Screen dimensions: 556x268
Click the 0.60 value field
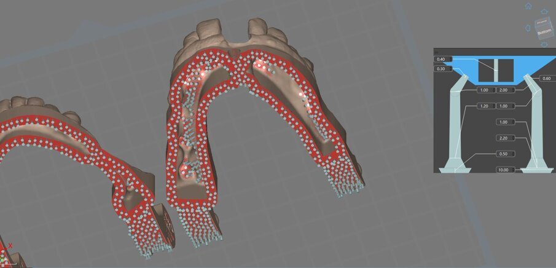[546, 79]
